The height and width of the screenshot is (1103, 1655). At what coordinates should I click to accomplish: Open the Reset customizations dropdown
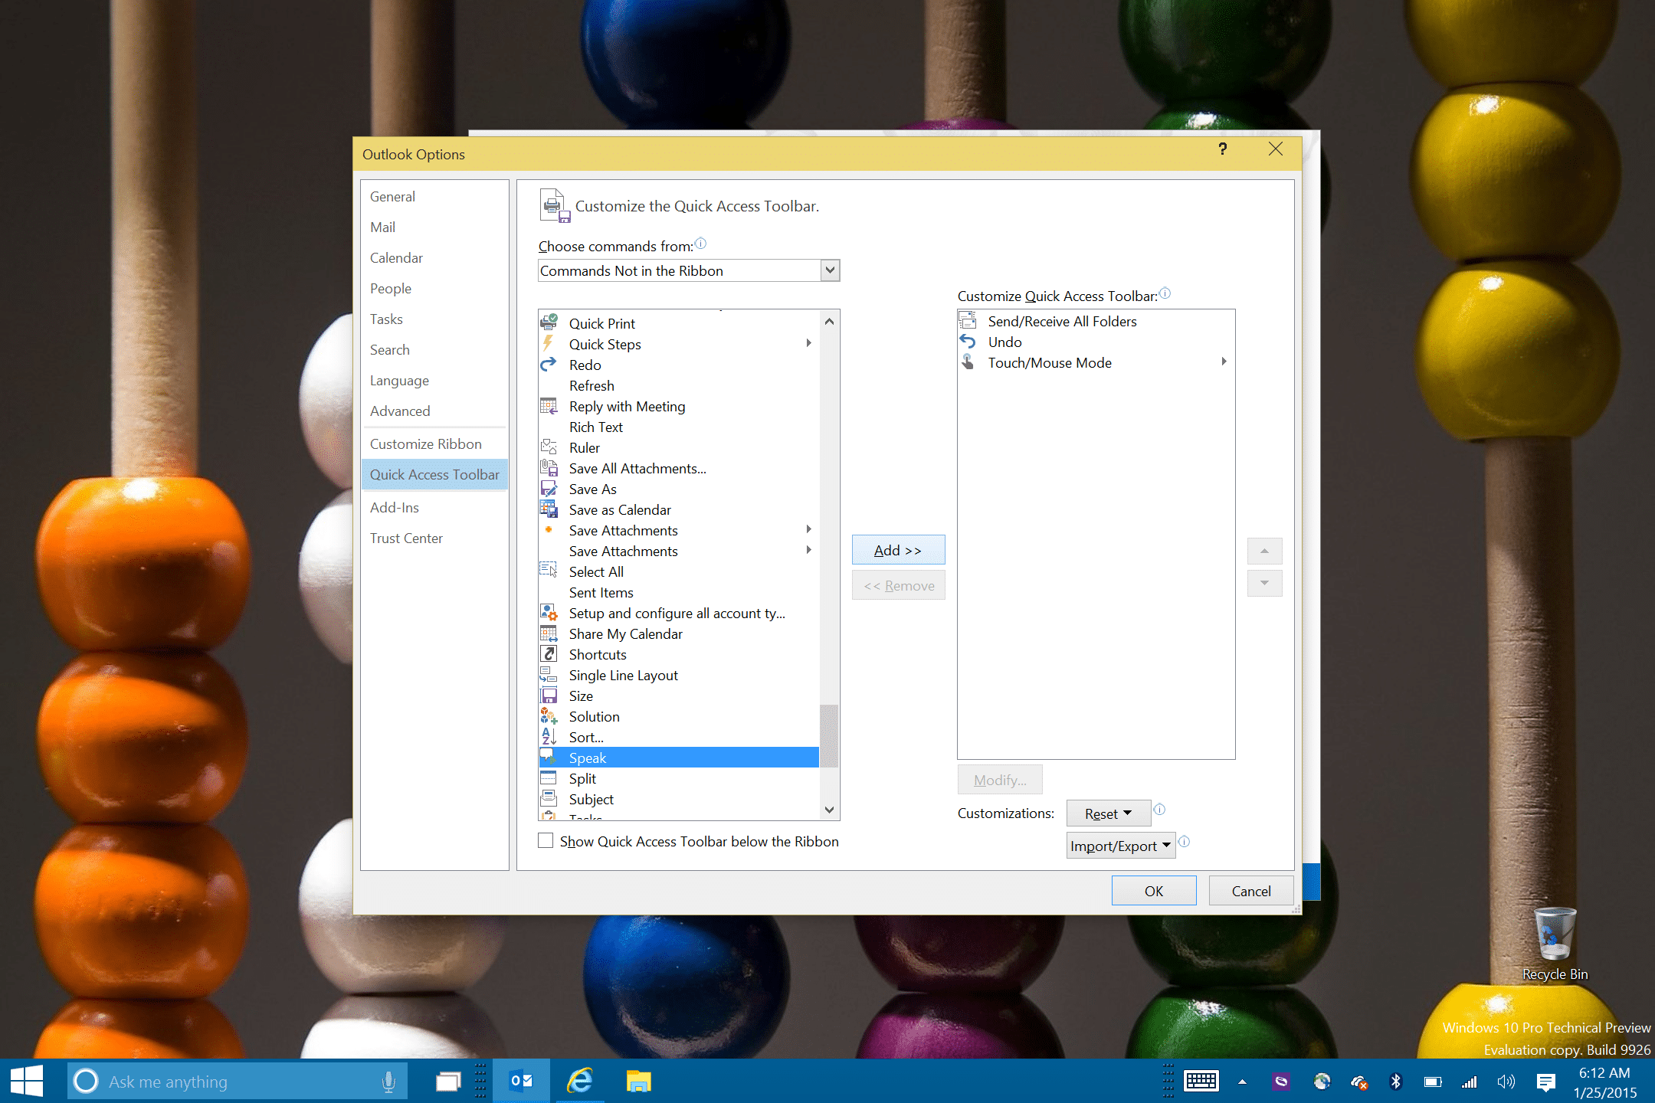coord(1109,813)
